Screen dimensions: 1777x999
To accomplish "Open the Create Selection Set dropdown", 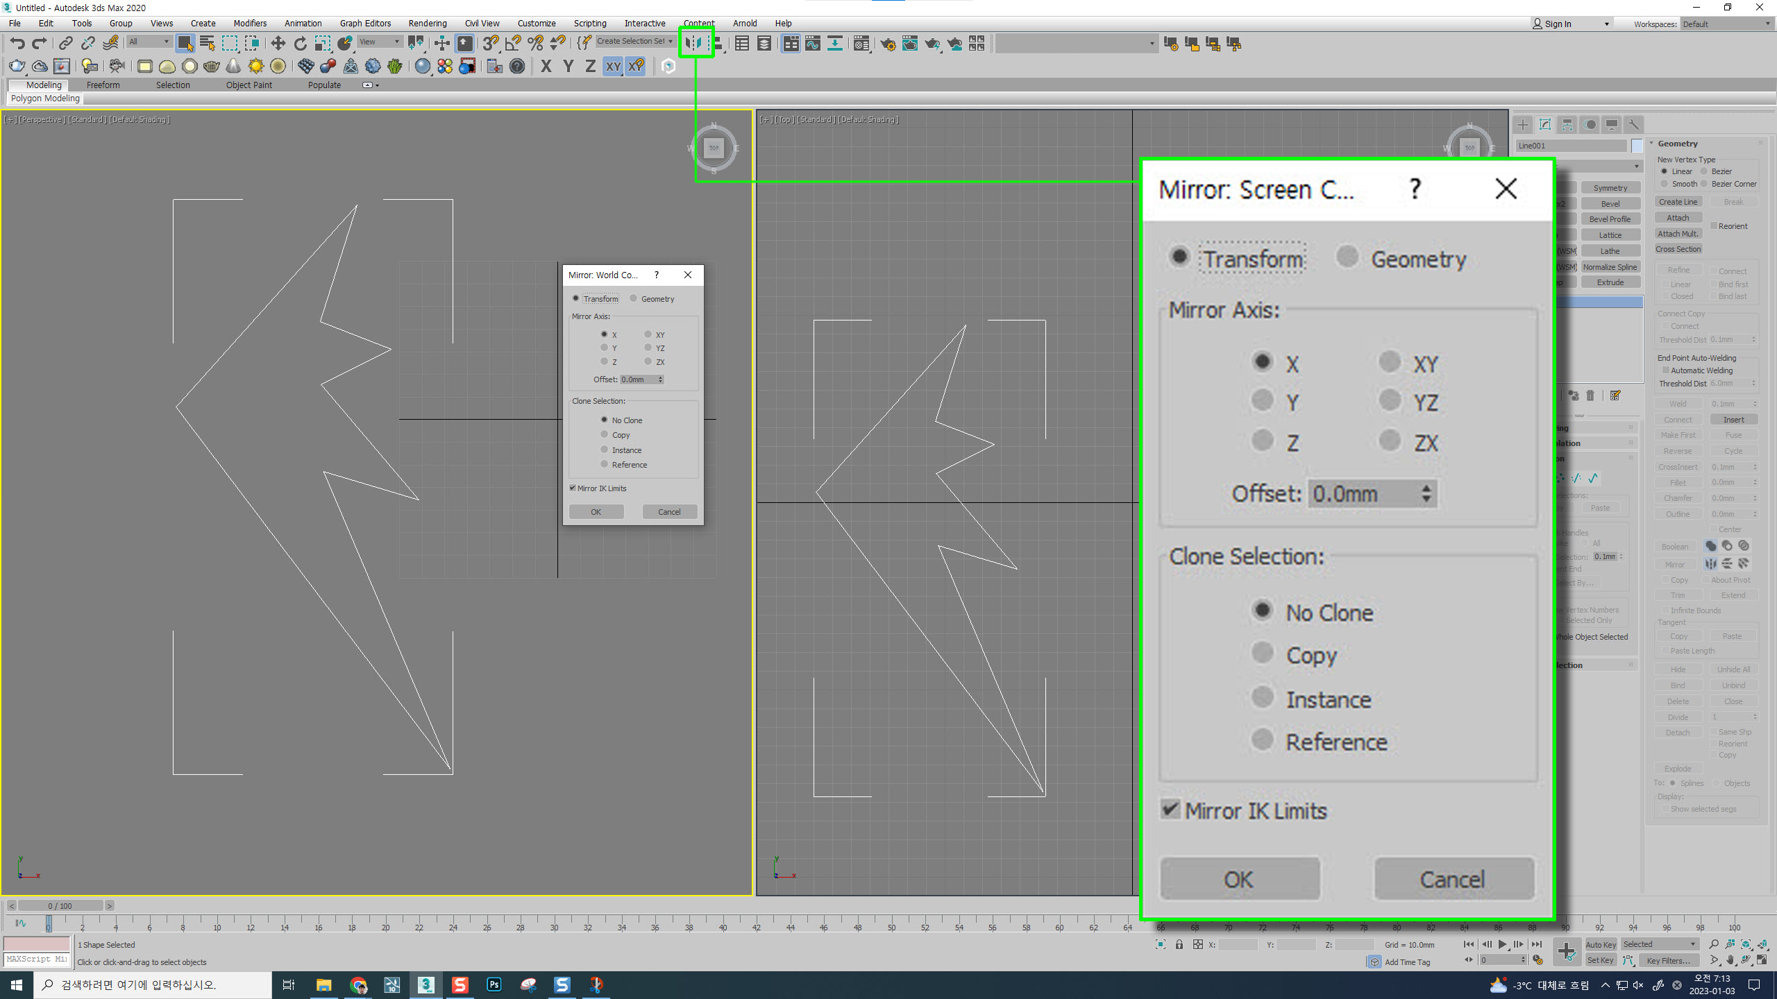I will click(671, 41).
